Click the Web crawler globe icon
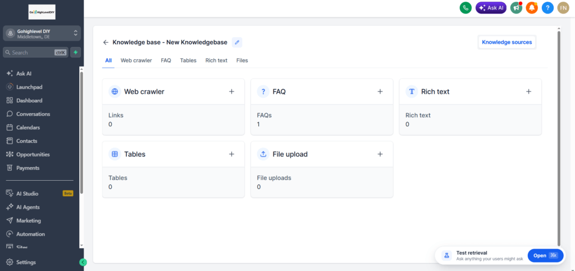The image size is (575, 271). [x=115, y=91]
